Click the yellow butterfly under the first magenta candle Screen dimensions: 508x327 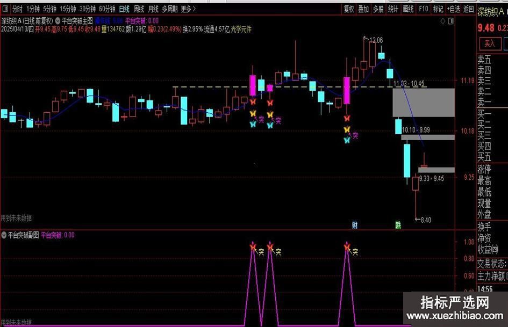(x=253, y=113)
